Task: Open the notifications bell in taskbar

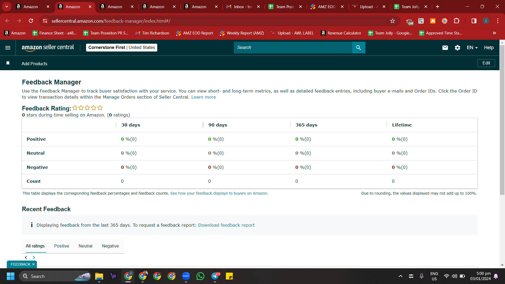Action: tap(496, 276)
